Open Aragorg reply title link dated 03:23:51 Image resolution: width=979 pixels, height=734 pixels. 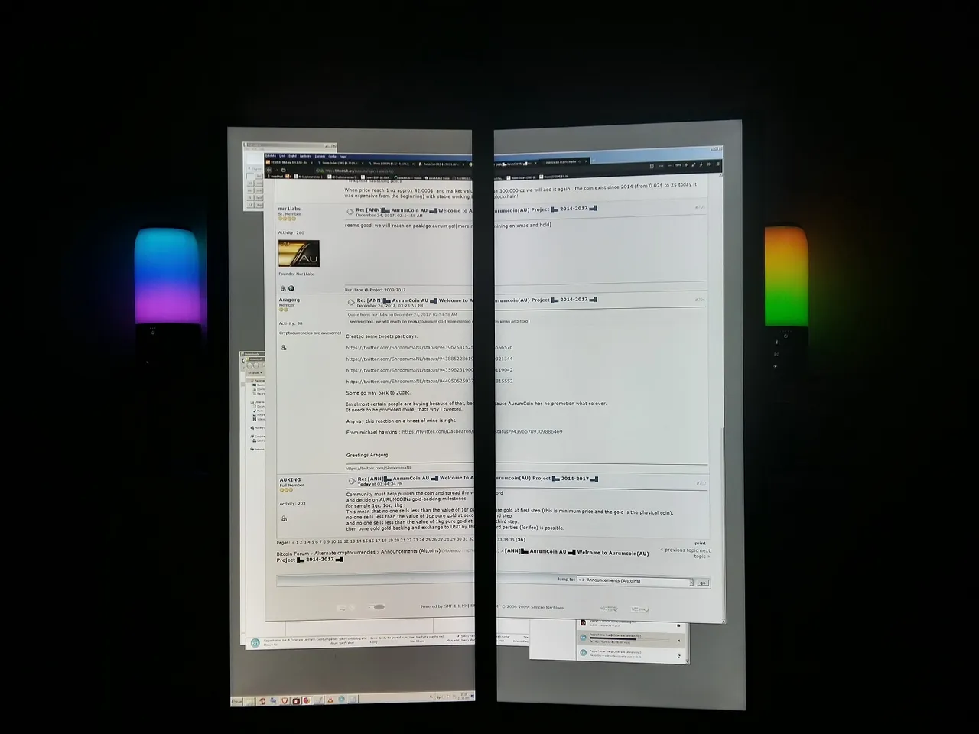click(x=476, y=300)
